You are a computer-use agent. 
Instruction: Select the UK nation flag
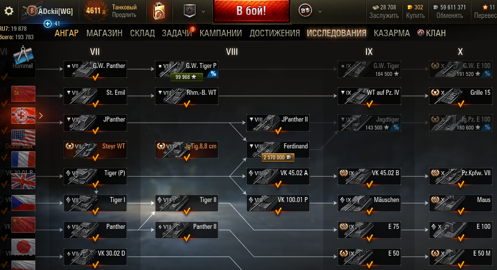[x=23, y=181]
